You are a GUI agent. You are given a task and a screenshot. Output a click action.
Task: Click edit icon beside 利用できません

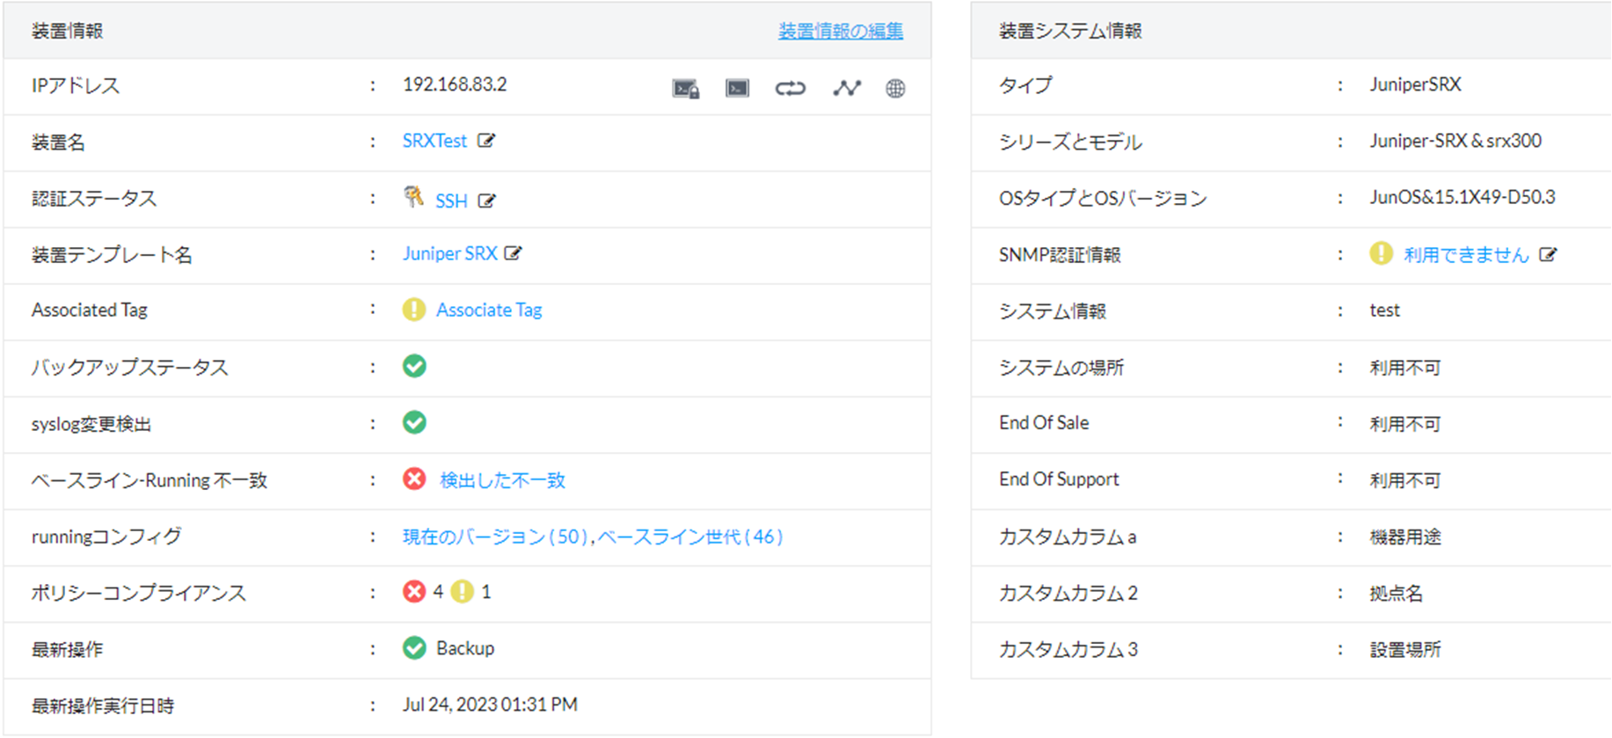click(x=1548, y=255)
